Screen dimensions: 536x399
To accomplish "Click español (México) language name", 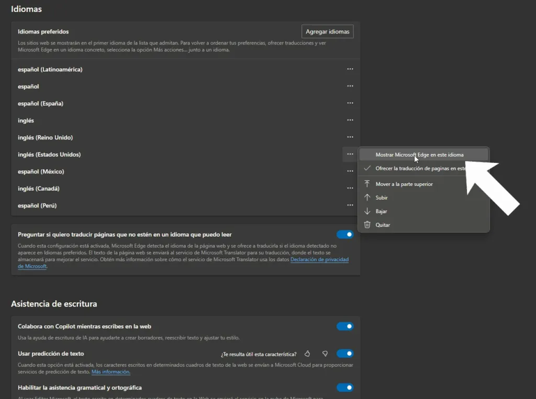I will (41, 172).
